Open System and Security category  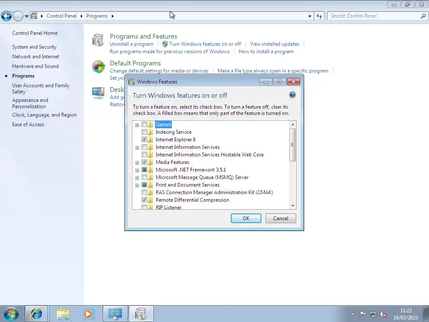(x=34, y=47)
